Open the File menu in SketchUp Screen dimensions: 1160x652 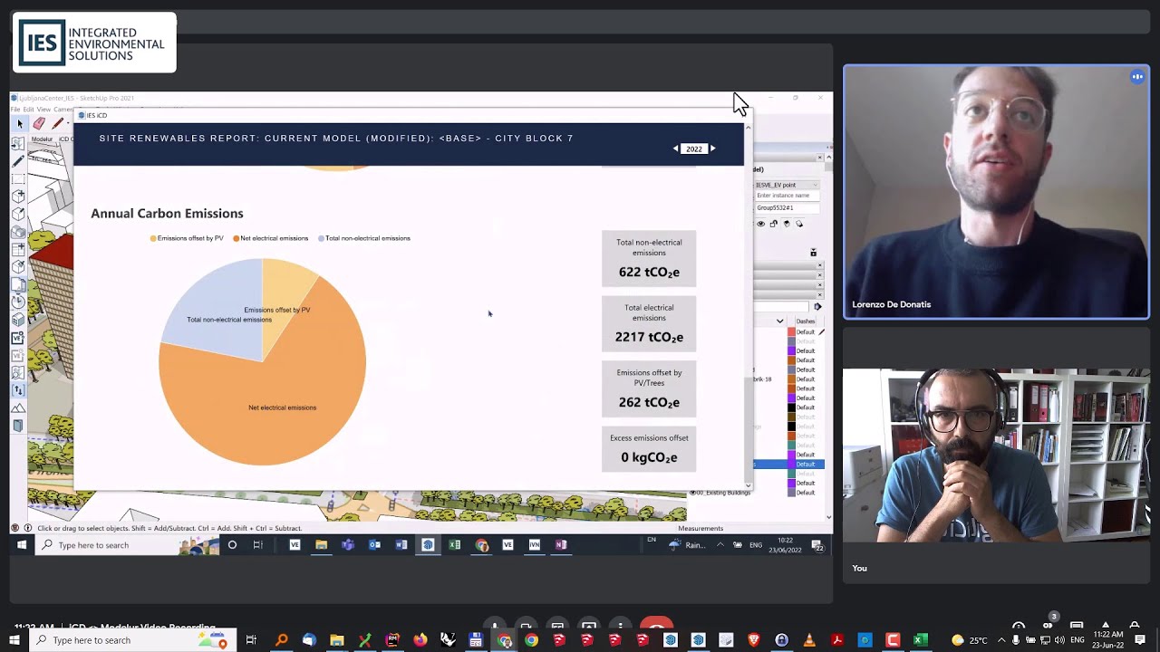click(15, 110)
